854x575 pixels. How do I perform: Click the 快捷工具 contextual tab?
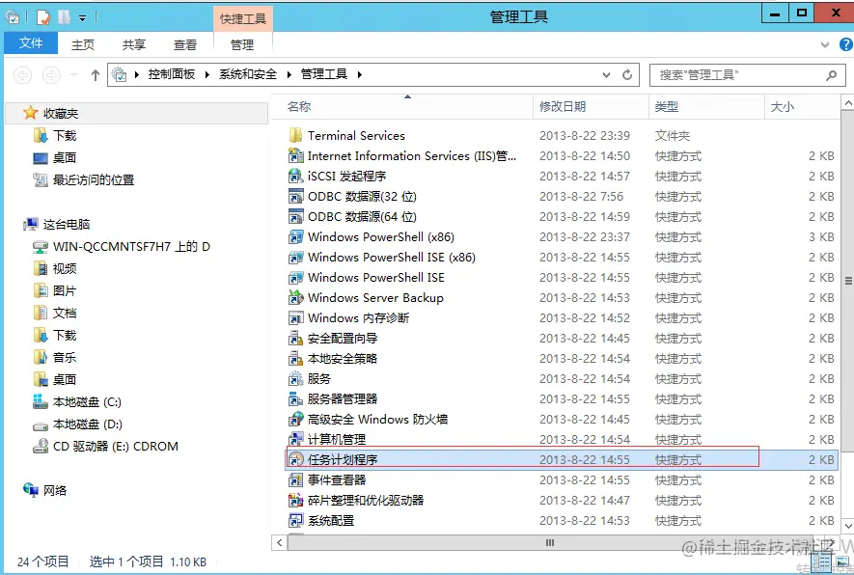click(243, 19)
